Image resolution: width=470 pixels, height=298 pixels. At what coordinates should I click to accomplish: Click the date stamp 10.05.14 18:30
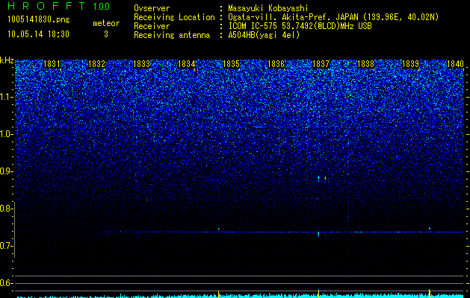(x=38, y=34)
